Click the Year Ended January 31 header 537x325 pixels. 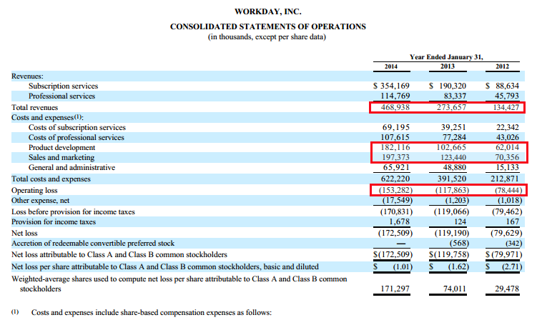[446, 57]
